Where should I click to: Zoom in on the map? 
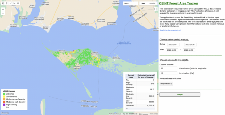click(3, 9)
